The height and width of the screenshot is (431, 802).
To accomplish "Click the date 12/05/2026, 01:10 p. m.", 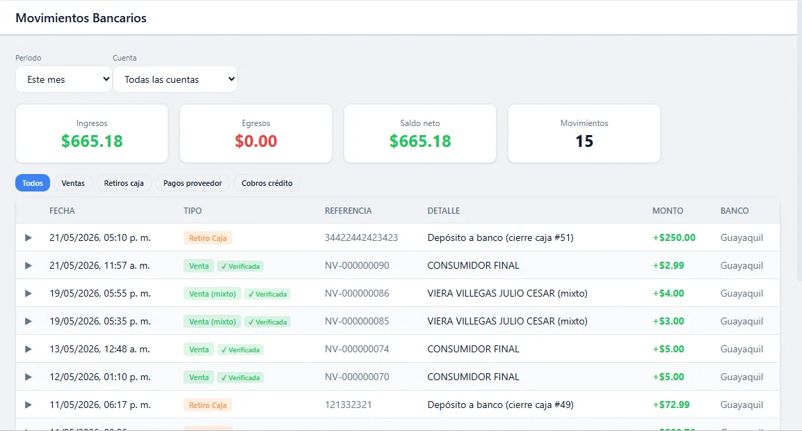I will pyautogui.click(x=100, y=377).
